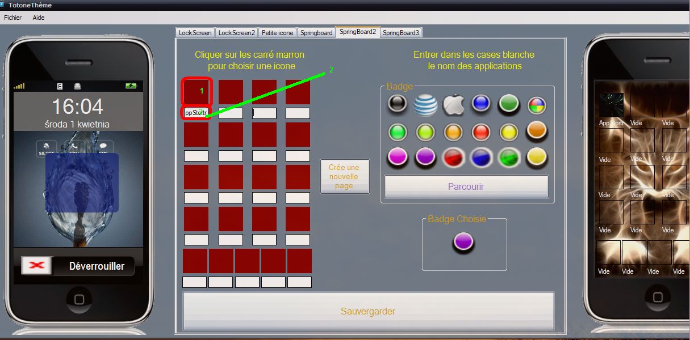Open the Petite icone tab
The height and width of the screenshot is (340, 690).
click(x=278, y=33)
